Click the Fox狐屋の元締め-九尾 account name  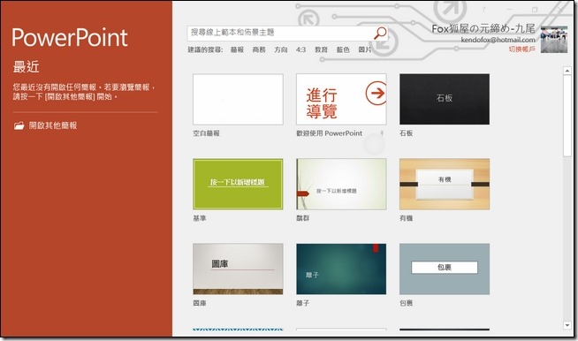(x=483, y=29)
